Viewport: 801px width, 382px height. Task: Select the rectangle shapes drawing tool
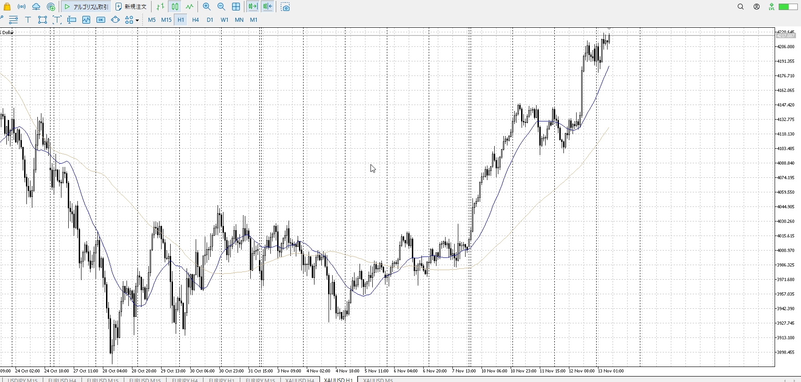coord(42,20)
